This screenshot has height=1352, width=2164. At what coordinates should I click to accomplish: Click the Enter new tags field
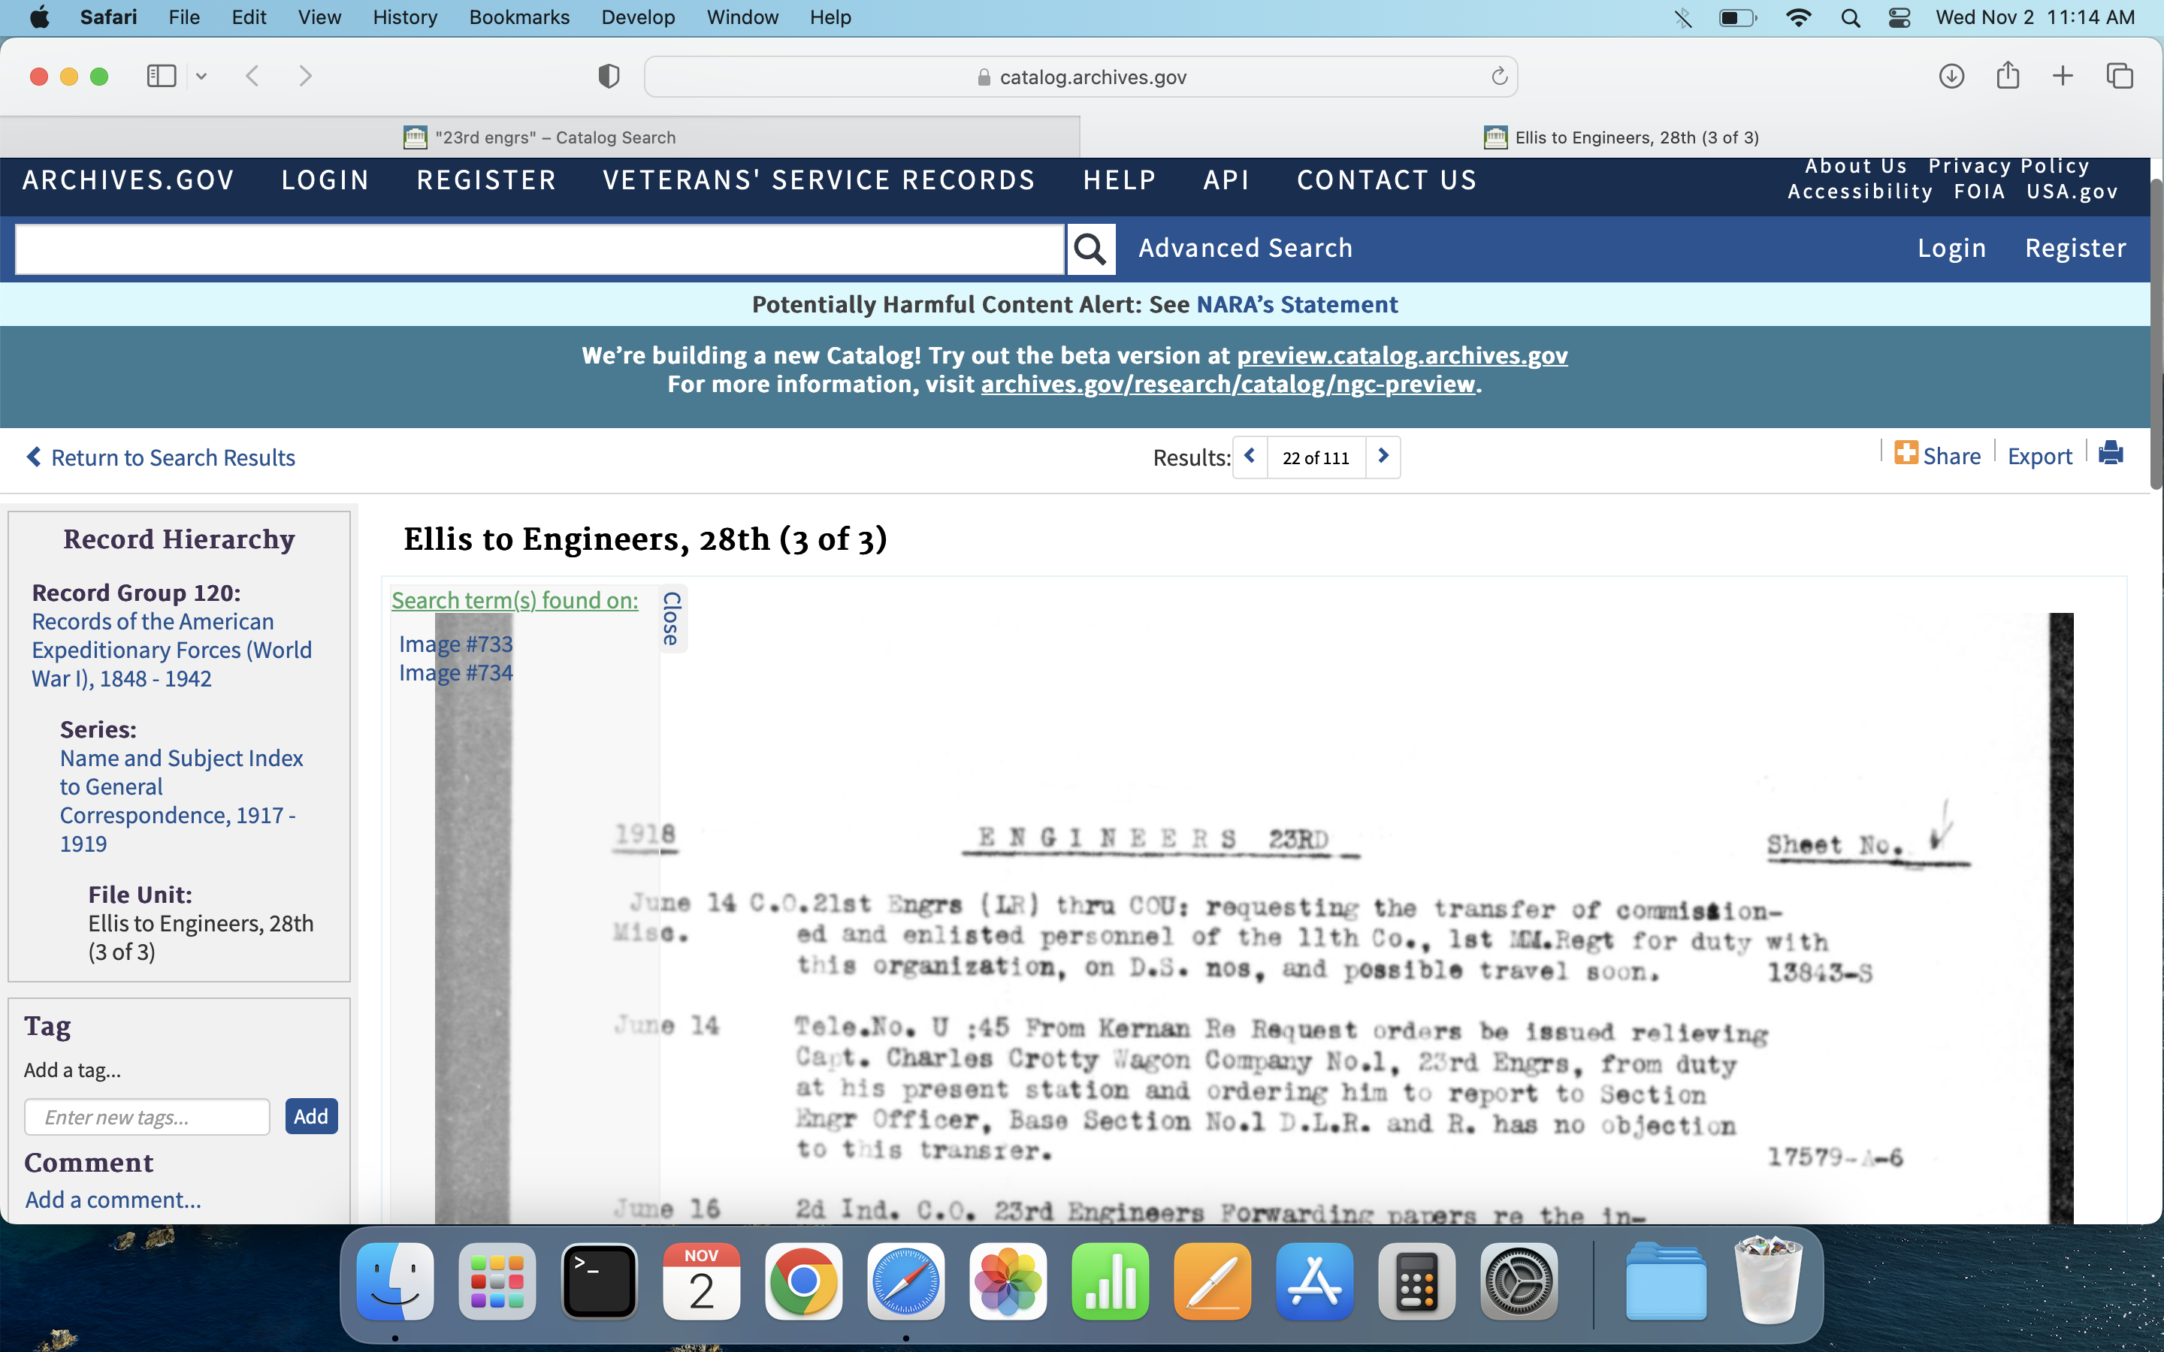click(x=147, y=1117)
